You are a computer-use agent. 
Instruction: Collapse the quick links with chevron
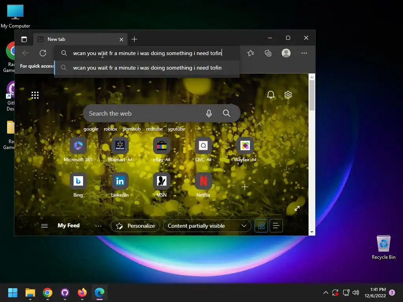click(x=259, y=125)
